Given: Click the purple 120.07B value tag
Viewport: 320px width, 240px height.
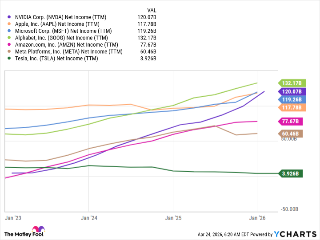Looking at the screenshot, I should coord(291,91).
